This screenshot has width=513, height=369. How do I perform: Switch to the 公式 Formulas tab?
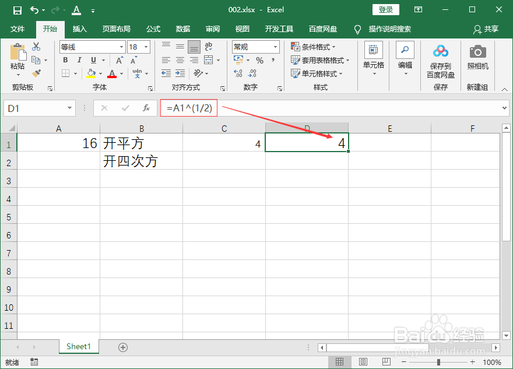[153, 29]
